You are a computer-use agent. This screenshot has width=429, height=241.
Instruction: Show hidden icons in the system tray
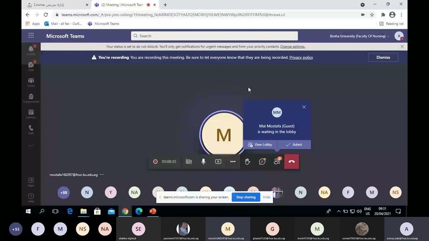[339, 211]
